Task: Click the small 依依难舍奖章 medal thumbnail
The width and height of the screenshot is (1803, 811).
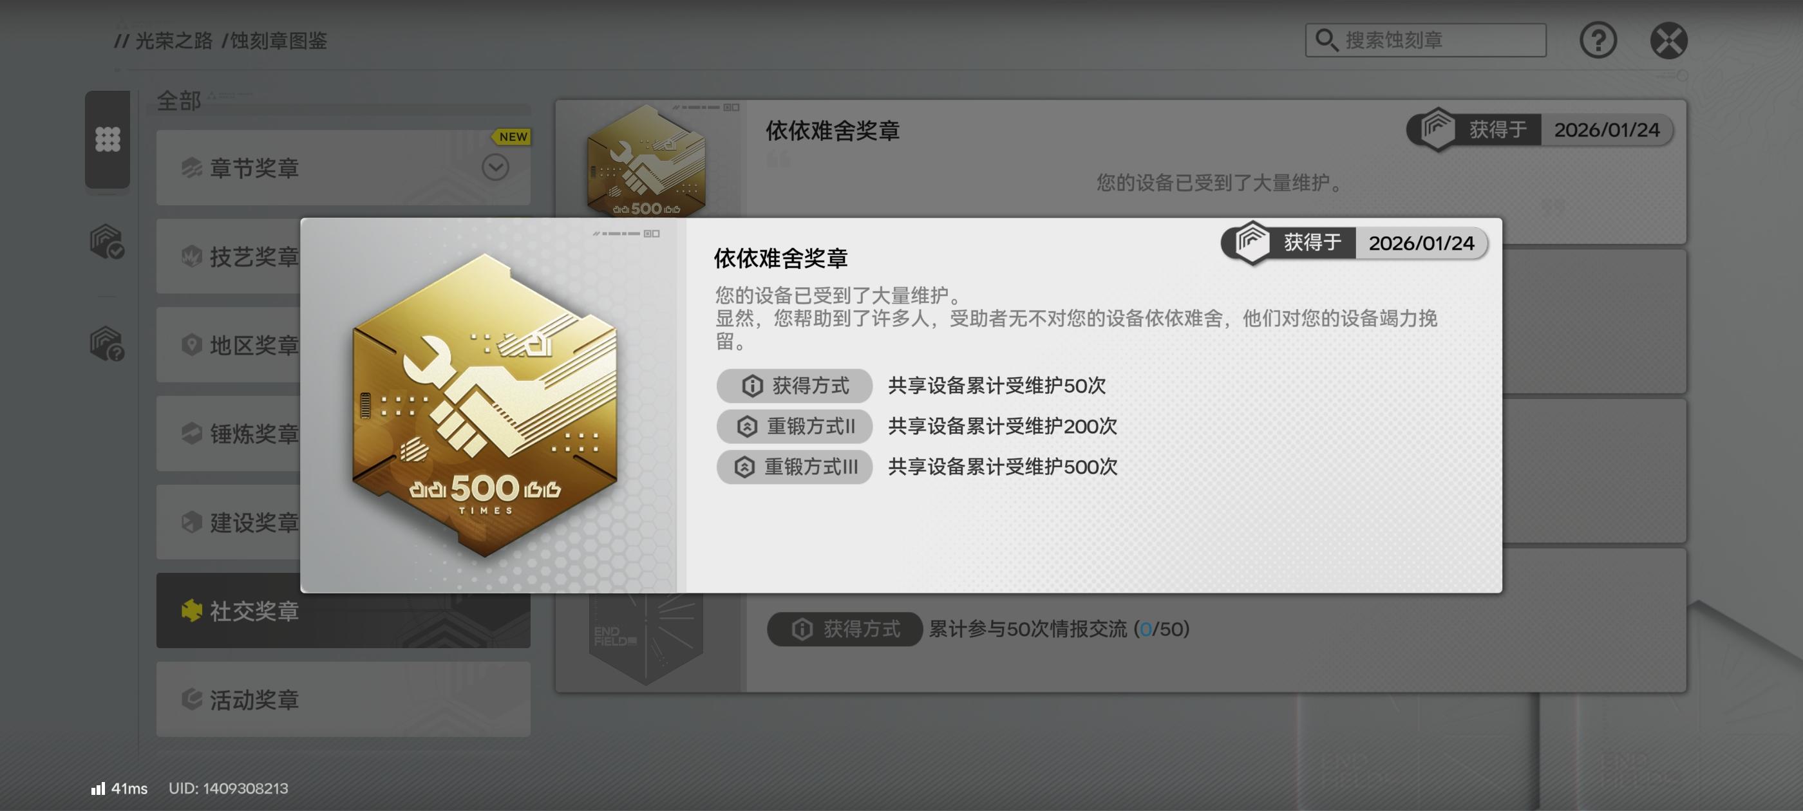Action: [646, 160]
